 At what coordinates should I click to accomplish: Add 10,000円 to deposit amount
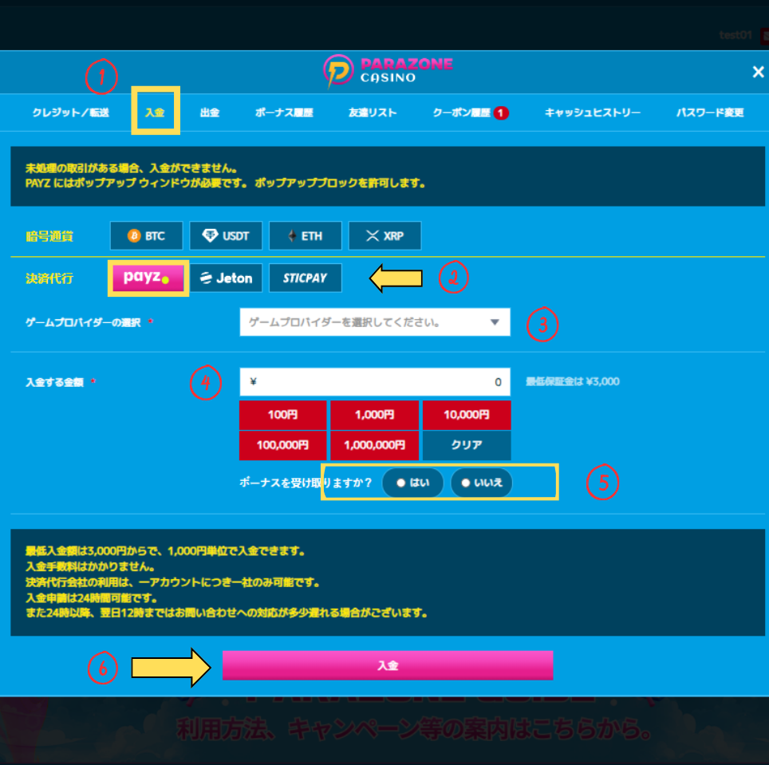pyautogui.click(x=467, y=415)
